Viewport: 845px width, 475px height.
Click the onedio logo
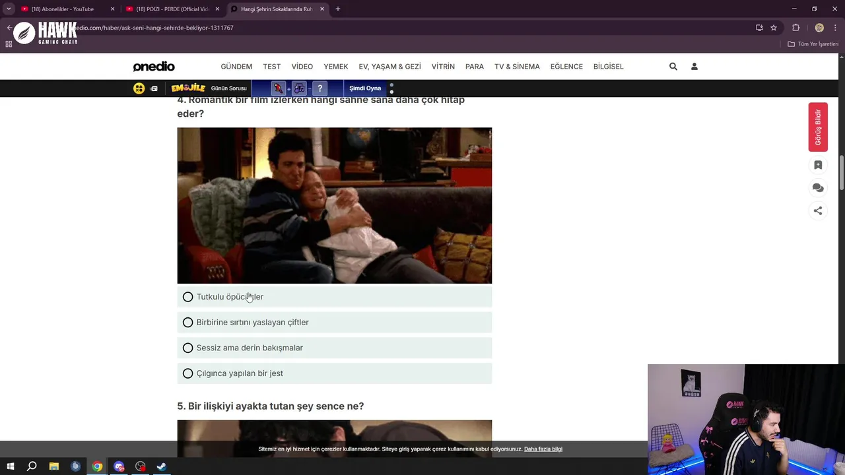(x=154, y=67)
